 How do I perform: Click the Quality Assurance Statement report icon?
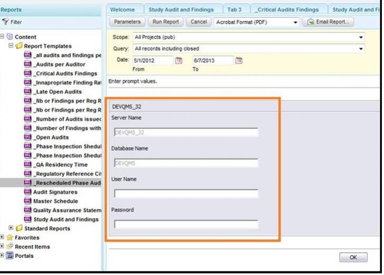point(28,210)
